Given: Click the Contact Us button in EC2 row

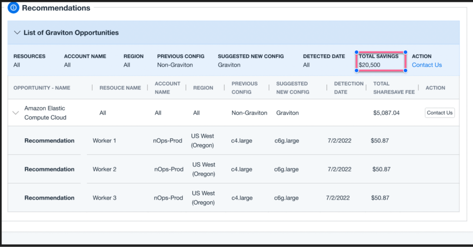Looking at the screenshot, I should [440, 113].
